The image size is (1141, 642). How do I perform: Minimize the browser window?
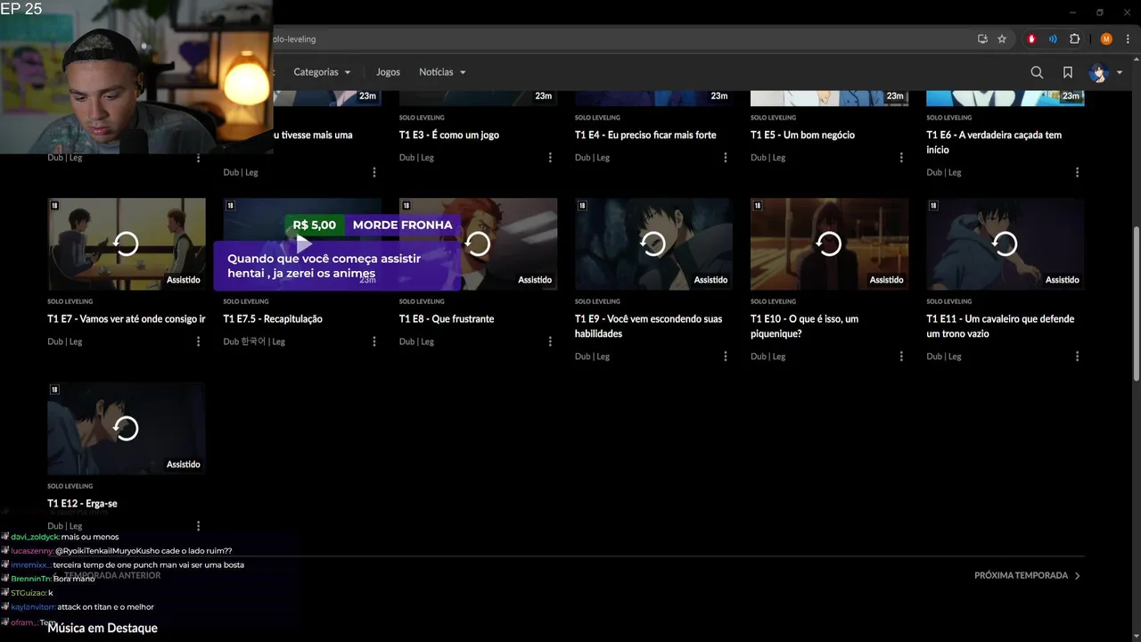click(x=1071, y=12)
